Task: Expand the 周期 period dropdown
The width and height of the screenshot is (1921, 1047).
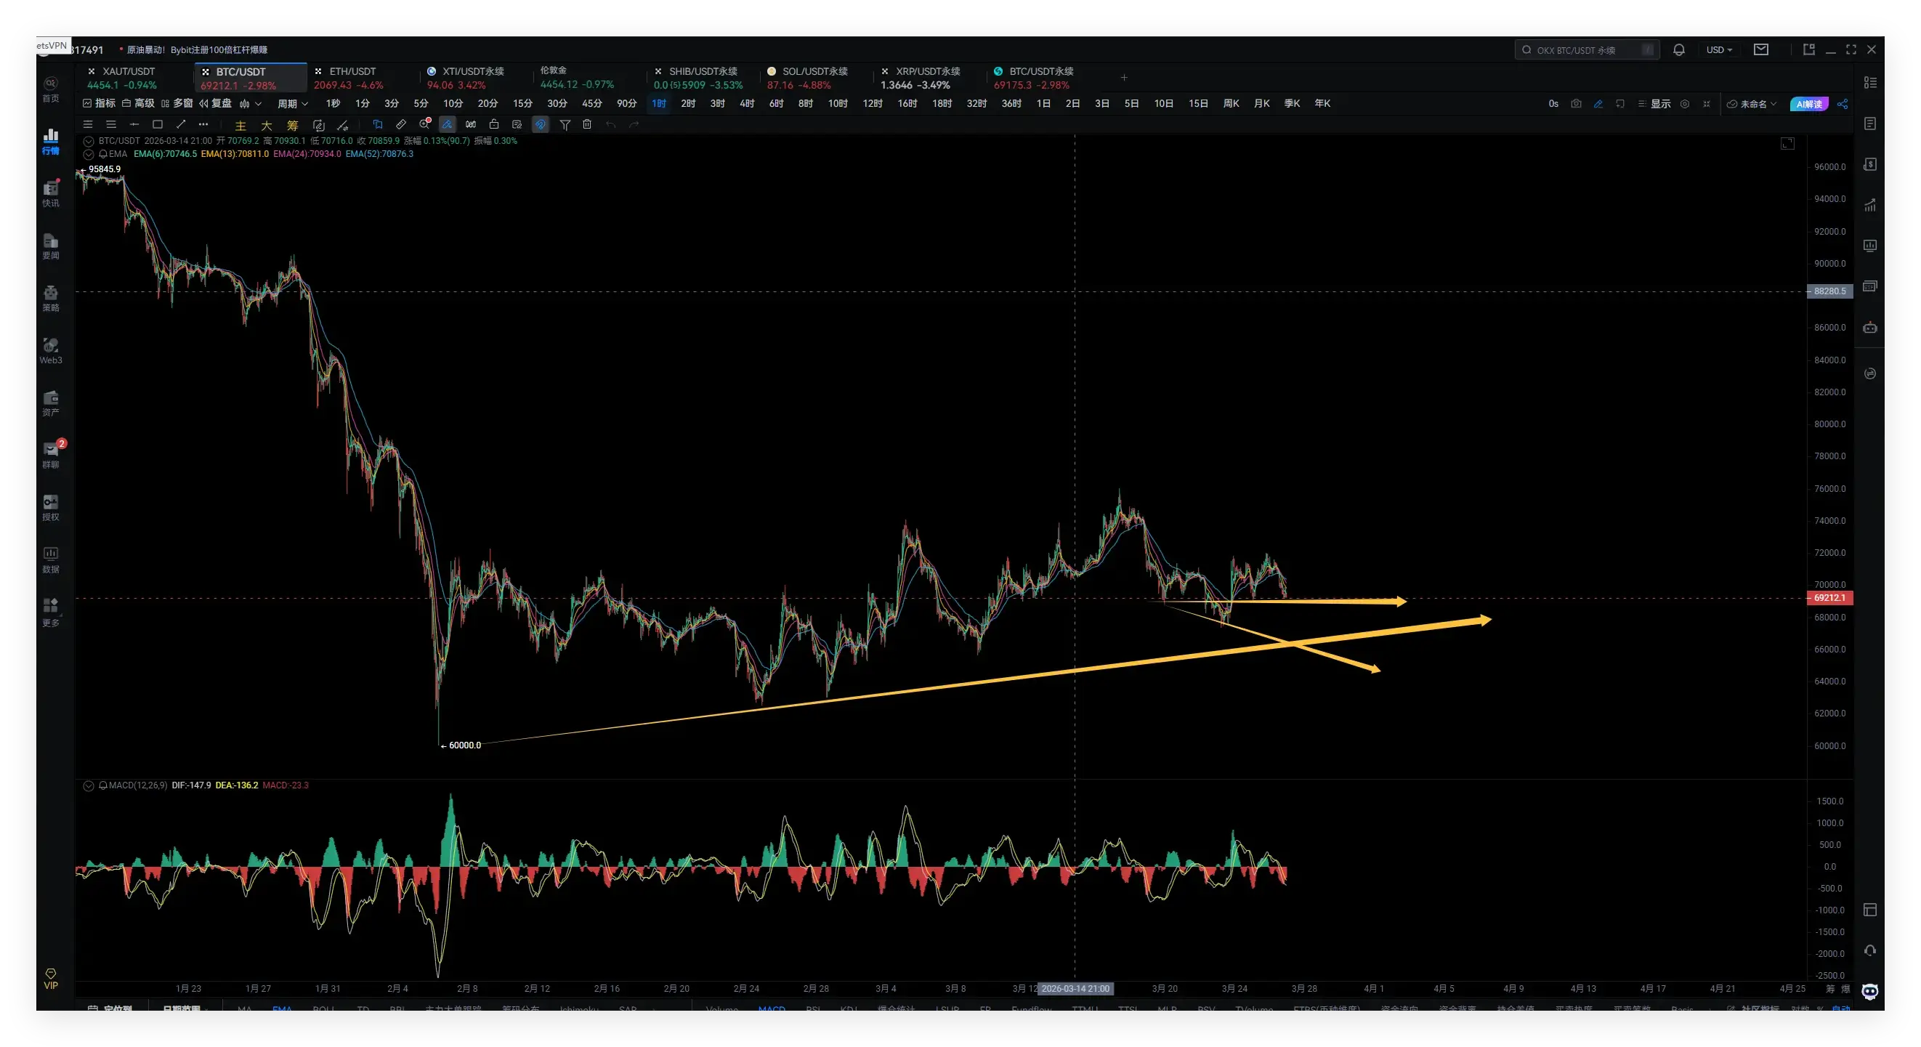Action: click(292, 104)
